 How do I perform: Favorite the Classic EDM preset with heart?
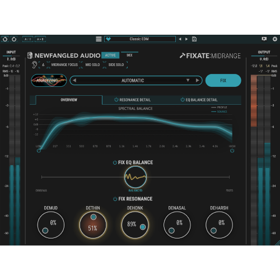click(x=108, y=39)
